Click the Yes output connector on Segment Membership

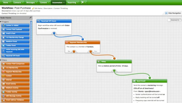pyautogui.click(x=91, y=51)
